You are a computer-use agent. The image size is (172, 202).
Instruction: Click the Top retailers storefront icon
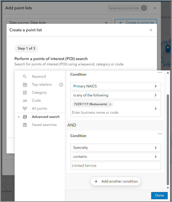[x=25, y=85]
